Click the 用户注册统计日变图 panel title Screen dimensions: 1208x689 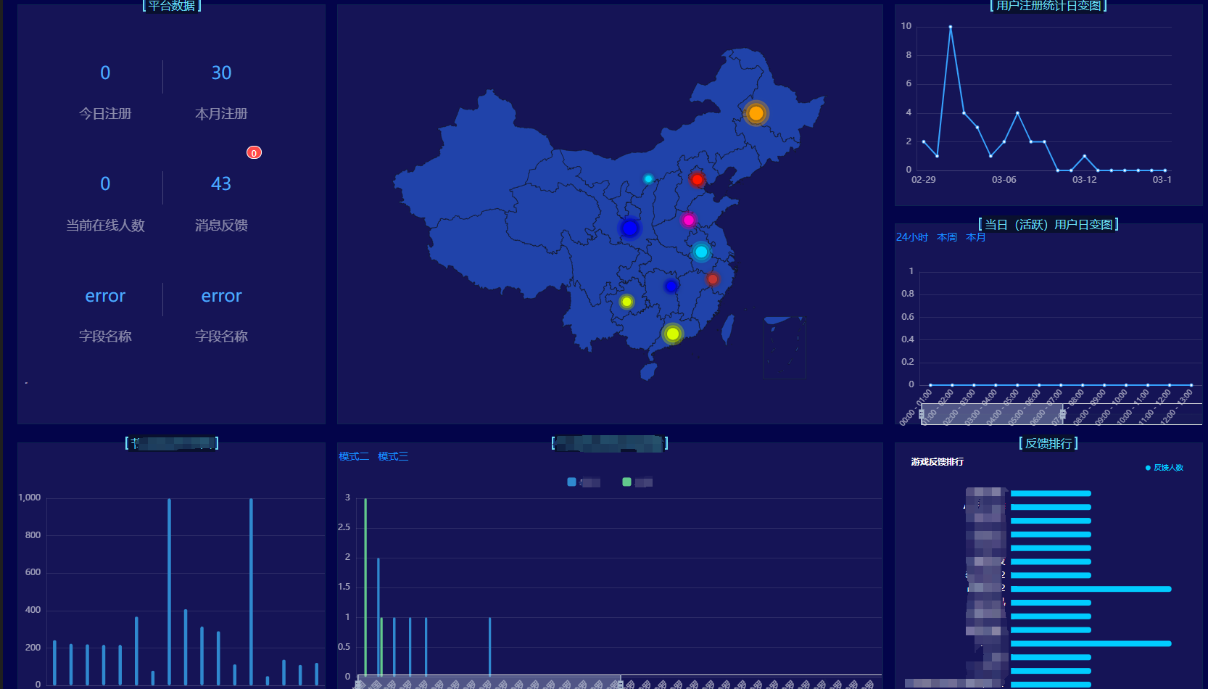point(1048,6)
